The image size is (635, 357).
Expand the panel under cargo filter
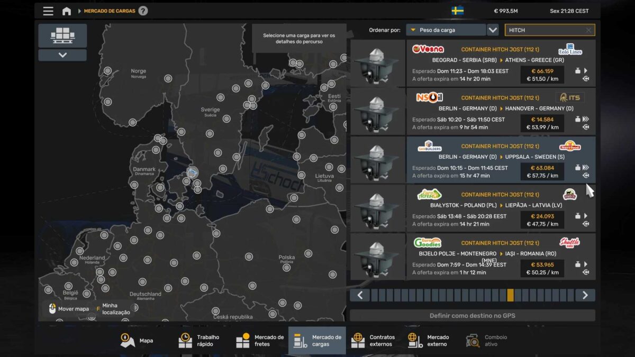(x=62, y=55)
